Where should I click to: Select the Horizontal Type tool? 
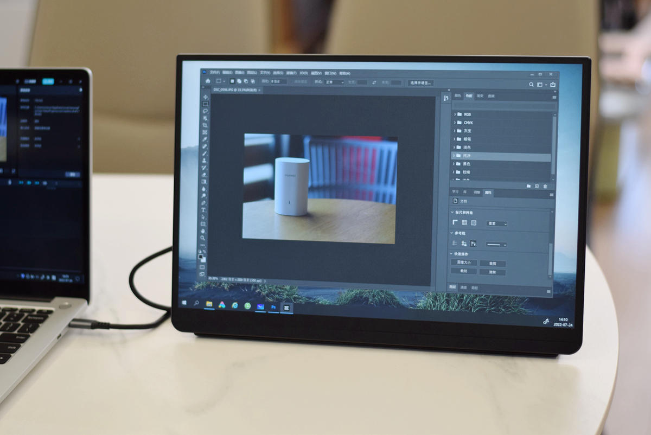(x=204, y=210)
